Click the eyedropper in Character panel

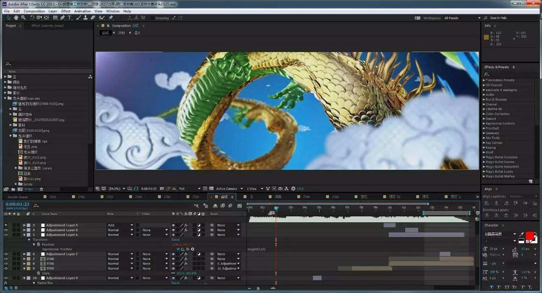521,234
